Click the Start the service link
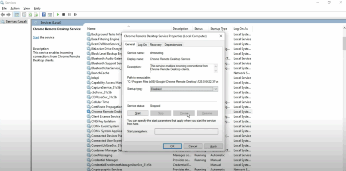Image resolution: width=346 pixels, height=171 pixels. click(x=36, y=38)
